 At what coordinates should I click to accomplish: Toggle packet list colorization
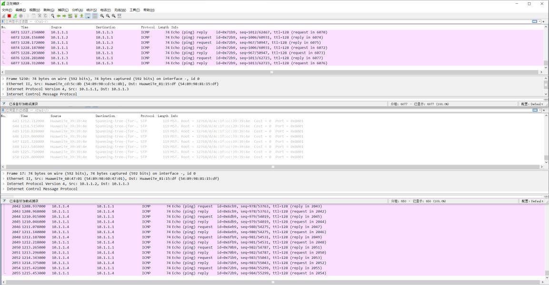point(95,16)
